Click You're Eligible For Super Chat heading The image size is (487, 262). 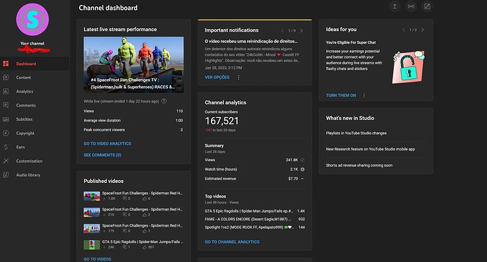click(x=351, y=42)
